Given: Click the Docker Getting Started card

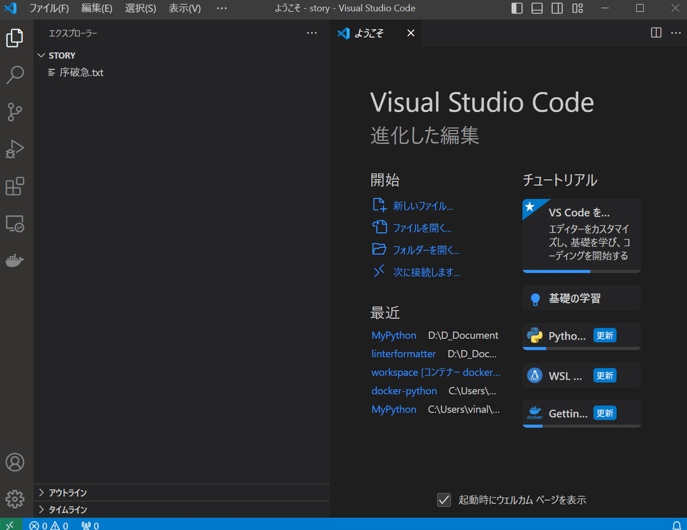Looking at the screenshot, I should click(x=581, y=413).
